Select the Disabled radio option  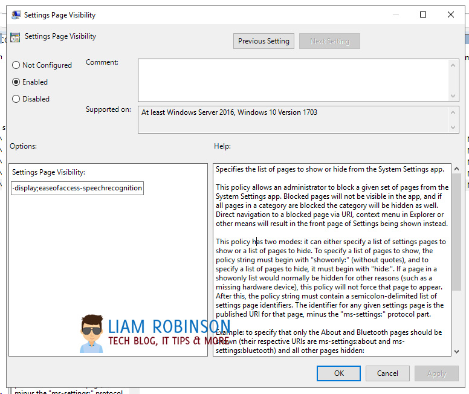point(16,98)
